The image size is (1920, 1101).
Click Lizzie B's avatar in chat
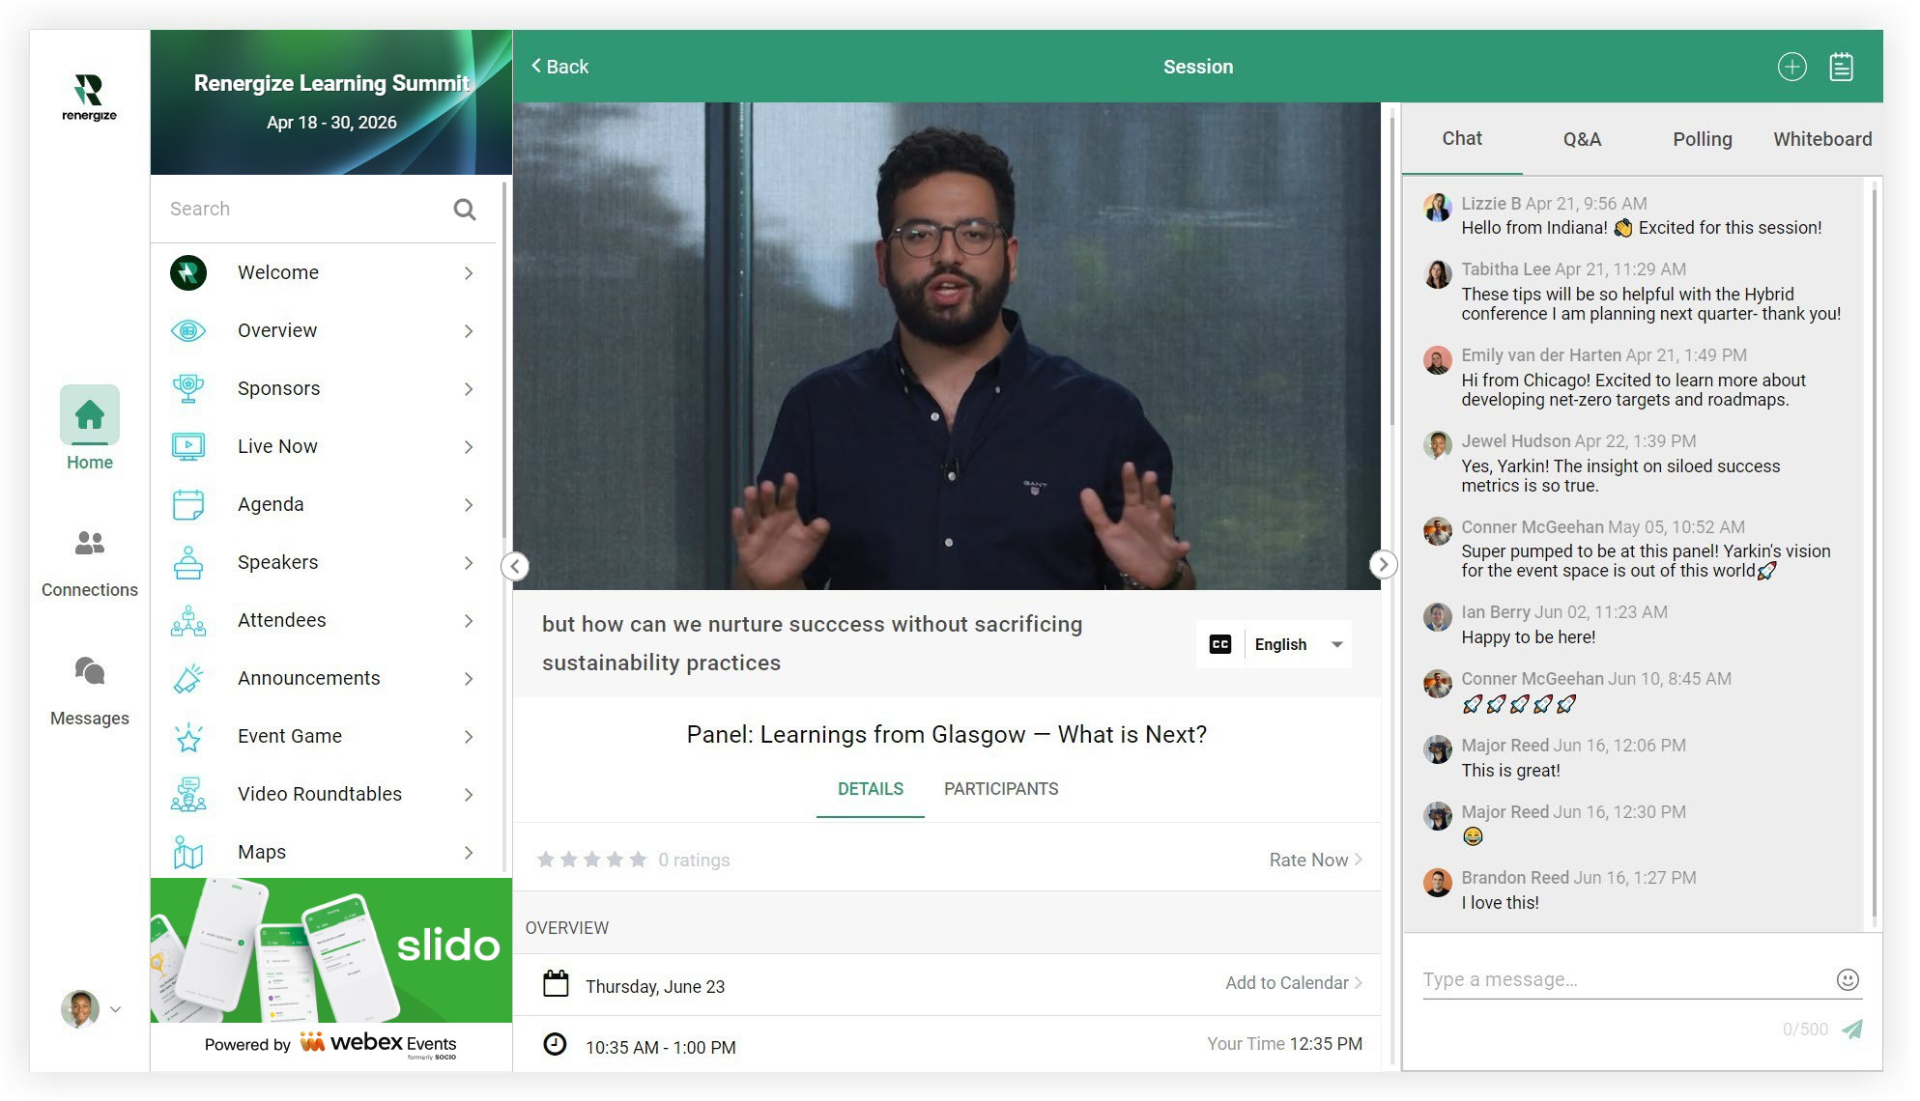(1438, 208)
